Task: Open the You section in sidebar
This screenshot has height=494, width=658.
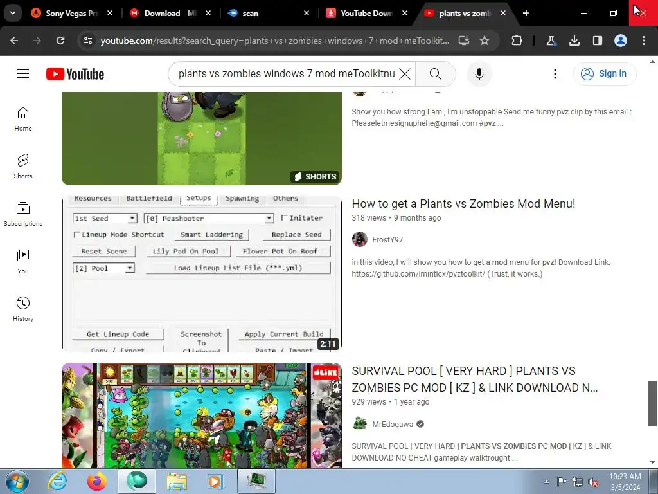Action: coord(23,261)
